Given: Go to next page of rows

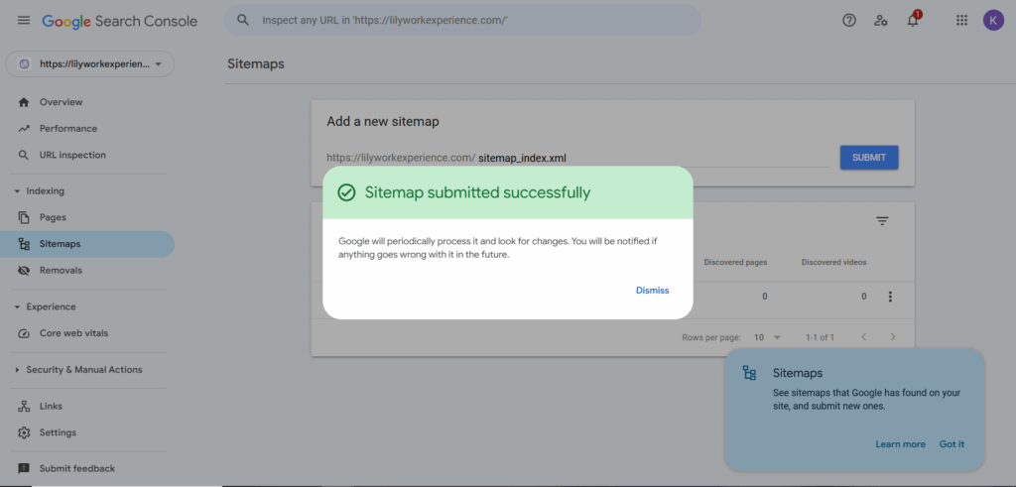Looking at the screenshot, I should (x=893, y=337).
